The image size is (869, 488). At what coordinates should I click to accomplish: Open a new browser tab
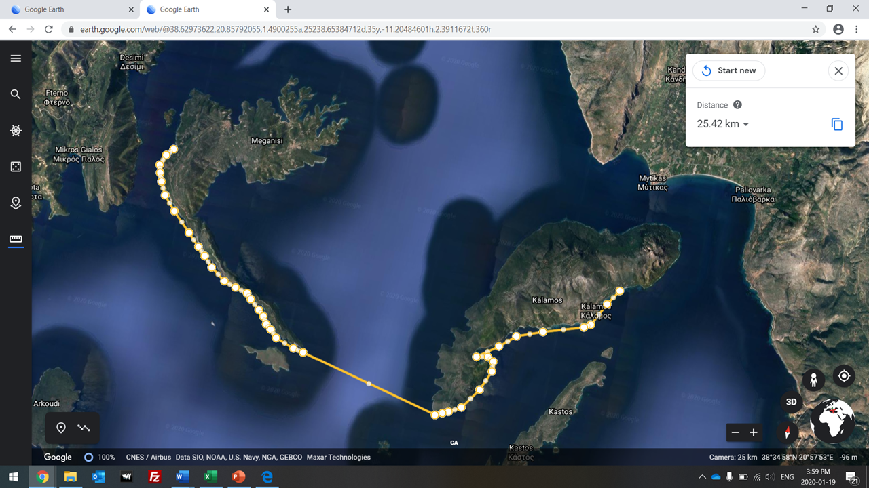point(288,9)
